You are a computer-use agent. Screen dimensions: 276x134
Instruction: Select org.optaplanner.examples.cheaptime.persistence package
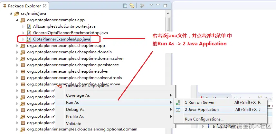click(73, 65)
